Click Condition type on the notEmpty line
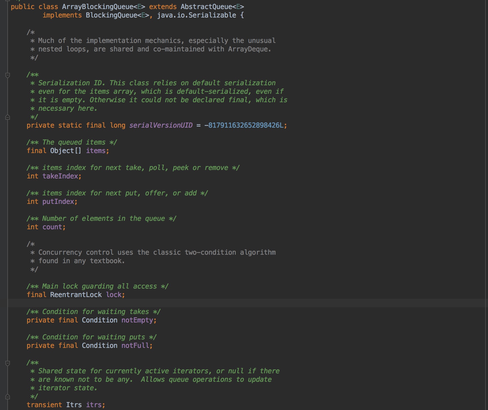 100,320
